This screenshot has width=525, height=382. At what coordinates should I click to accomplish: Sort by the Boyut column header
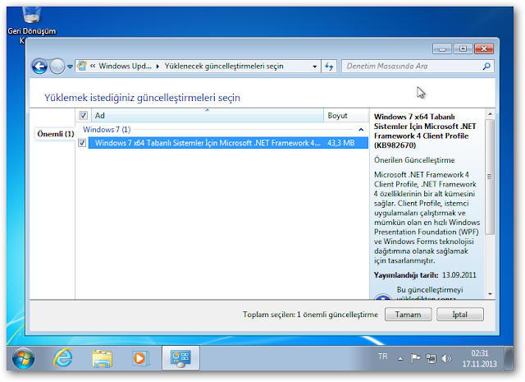point(345,115)
